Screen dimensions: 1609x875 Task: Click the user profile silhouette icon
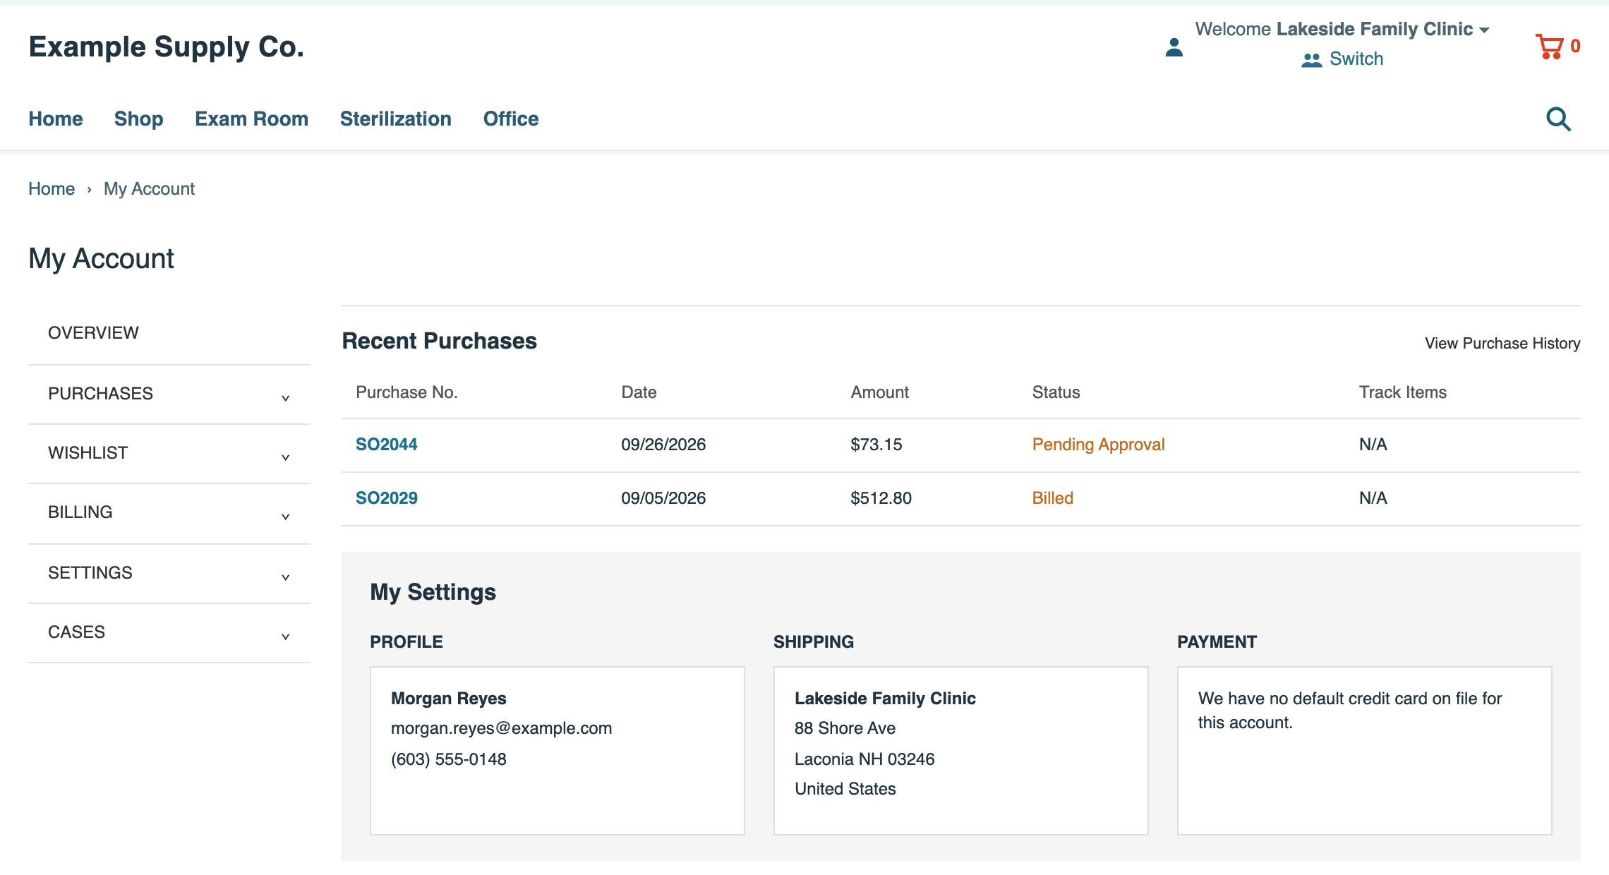click(x=1174, y=47)
